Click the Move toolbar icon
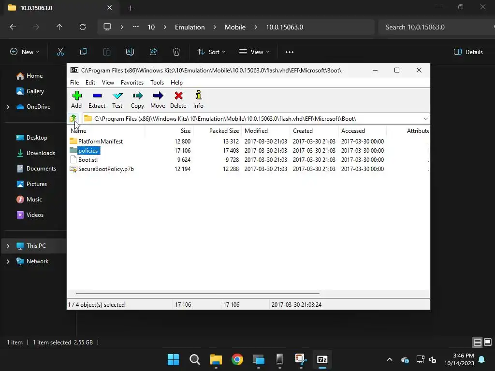The width and height of the screenshot is (495, 371). [158, 100]
